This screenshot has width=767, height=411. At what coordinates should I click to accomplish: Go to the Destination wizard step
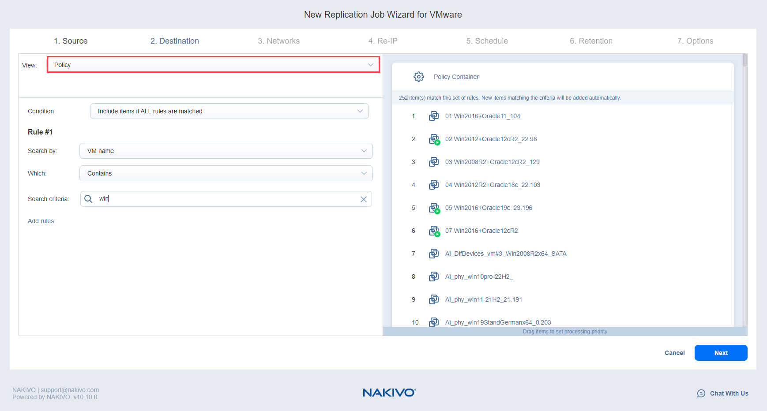pyautogui.click(x=174, y=41)
